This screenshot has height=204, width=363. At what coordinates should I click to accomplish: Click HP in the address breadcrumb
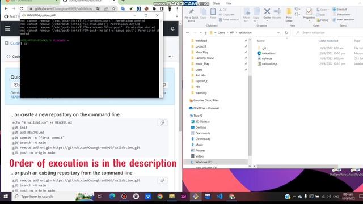[232, 33]
